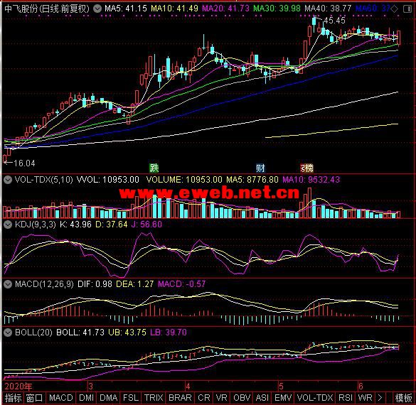The height and width of the screenshot is (405, 416).
Task: Select the 窗口 tab
Action: pyautogui.click(x=35, y=398)
